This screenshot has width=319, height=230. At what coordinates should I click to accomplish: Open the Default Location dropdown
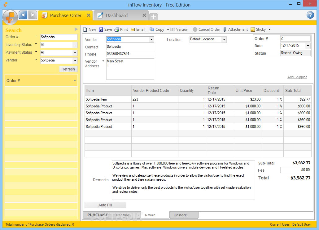(x=224, y=39)
